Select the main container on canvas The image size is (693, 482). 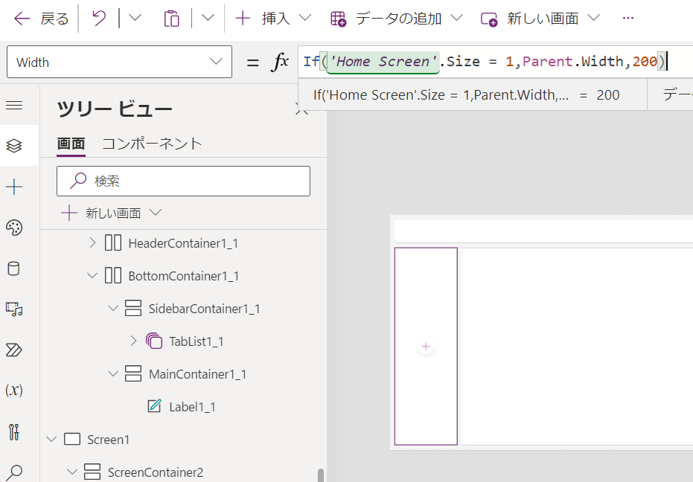pos(577,346)
